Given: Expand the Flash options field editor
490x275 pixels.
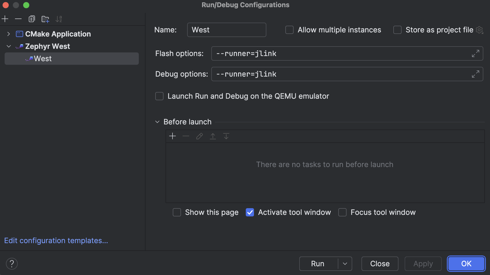Looking at the screenshot, I should click(475, 53).
